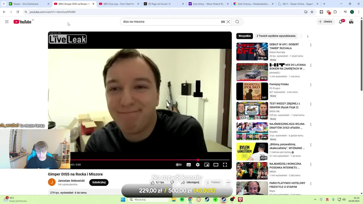Open options for TEST WIEDZY ZBĘDNEJ video
This screenshot has width=363, height=204.
pyautogui.click(x=311, y=104)
